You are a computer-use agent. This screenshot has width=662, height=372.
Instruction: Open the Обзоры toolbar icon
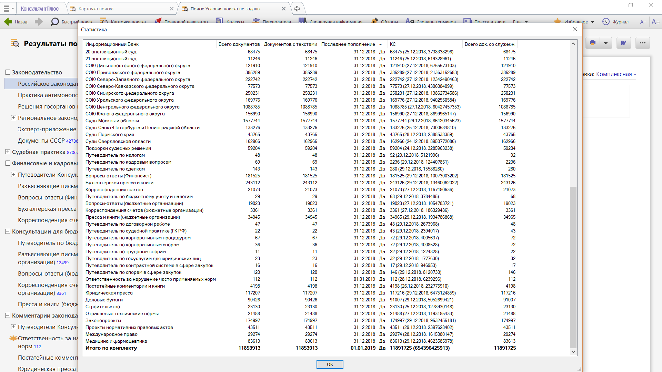click(x=374, y=21)
